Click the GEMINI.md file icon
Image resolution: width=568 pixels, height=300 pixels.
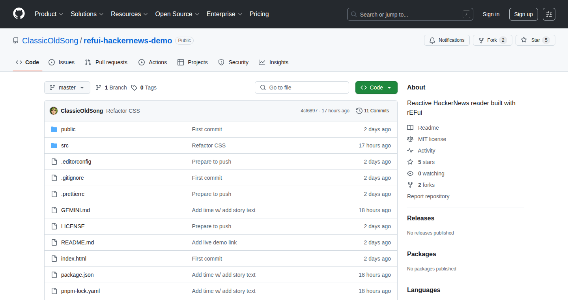point(54,210)
